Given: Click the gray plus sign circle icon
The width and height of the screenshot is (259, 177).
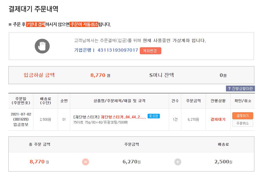Looking at the screenshot, I should point(178,162).
